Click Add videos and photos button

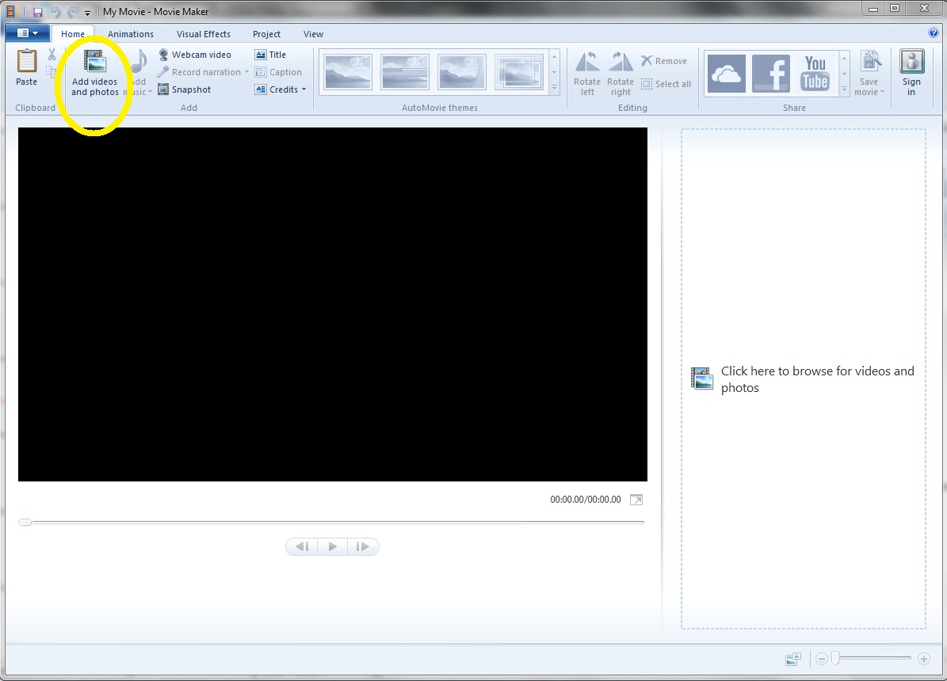pyautogui.click(x=95, y=74)
